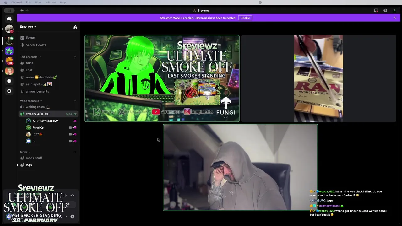The width and height of the screenshot is (402, 226).
Task: Open the server with the red 1 badge
Action: (9, 29)
